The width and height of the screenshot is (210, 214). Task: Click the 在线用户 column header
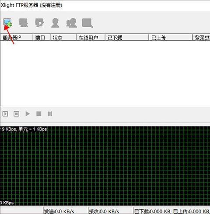pyautogui.click(x=91, y=38)
